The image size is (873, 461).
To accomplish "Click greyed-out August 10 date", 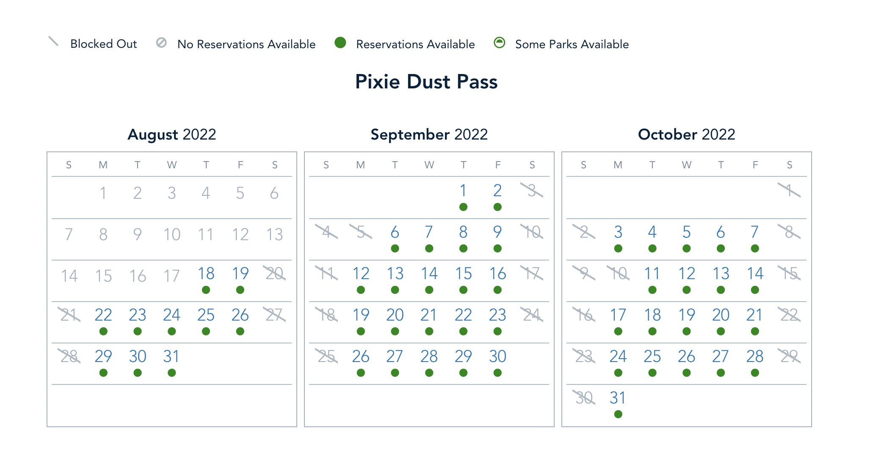I will coord(172,234).
